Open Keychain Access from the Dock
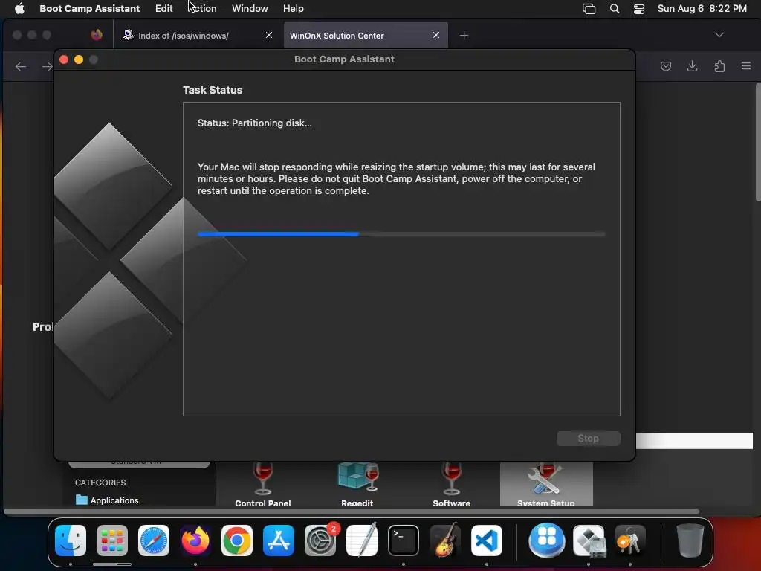Image resolution: width=761 pixels, height=571 pixels. tap(630, 541)
